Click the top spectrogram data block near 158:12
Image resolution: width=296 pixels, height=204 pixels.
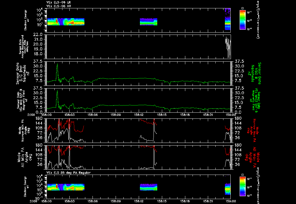(149, 22)
